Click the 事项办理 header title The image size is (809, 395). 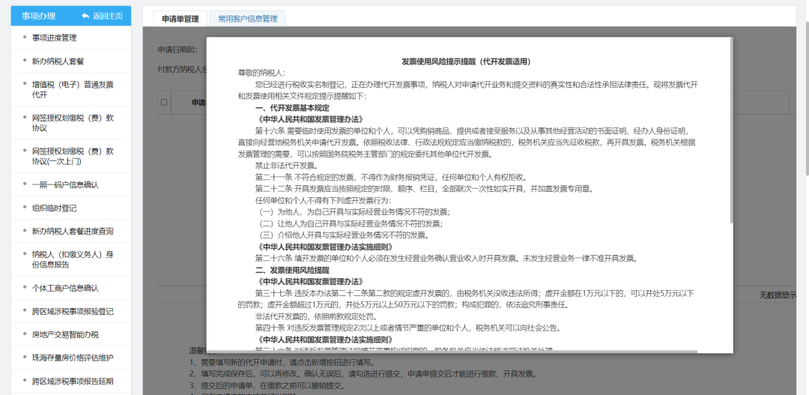coord(38,16)
